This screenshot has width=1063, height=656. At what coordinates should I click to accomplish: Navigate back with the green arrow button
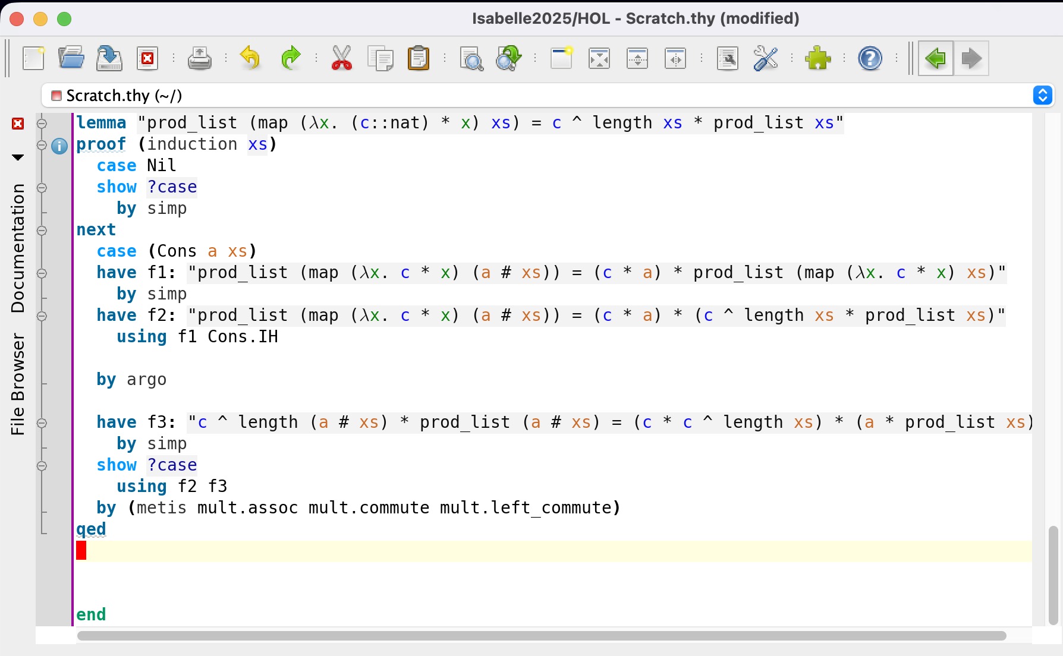click(936, 58)
